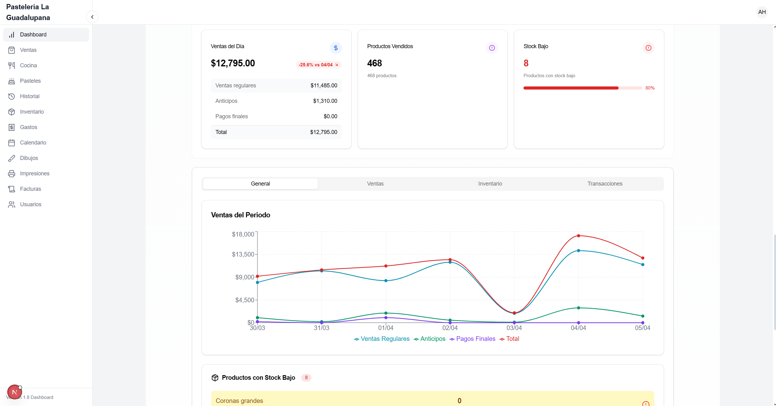
Task: Open Dibujos via the brush icon
Action: (11, 158)
